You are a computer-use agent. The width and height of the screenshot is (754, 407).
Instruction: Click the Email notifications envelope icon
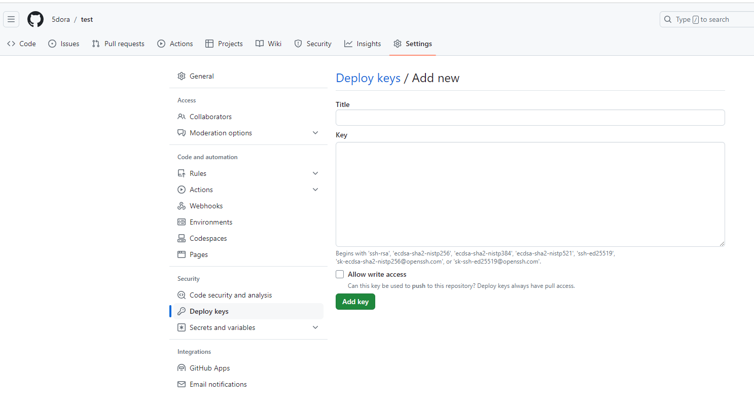[182, 384]
